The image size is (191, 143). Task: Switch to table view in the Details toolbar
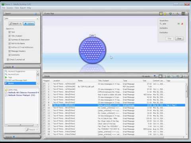(161, 76)
